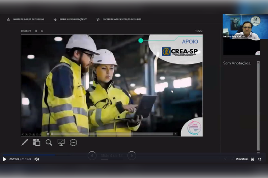Advance to the next slide arrow
This screenshot has width=268, height=178.
132,156
